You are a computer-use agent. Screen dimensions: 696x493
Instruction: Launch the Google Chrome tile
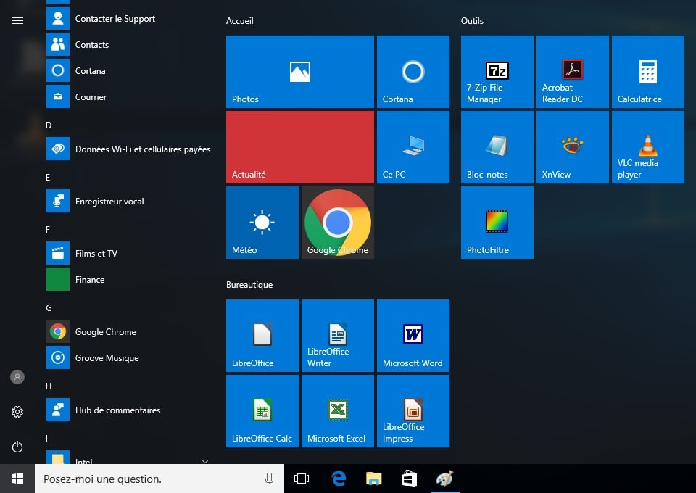point(338,223)
